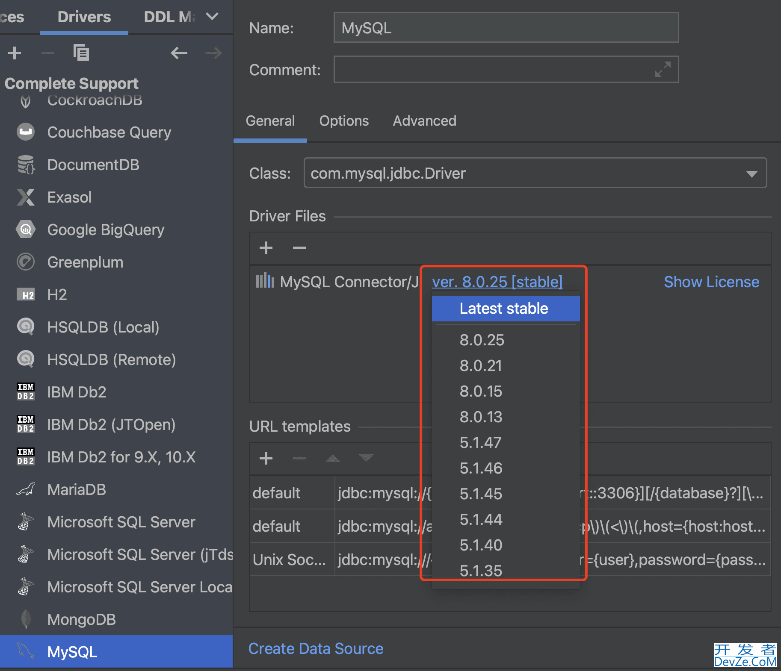The height and width of the screenshot is (671, 781).
Task: Select the Couchbase Query driver icon
Action: tap(26, 132)
